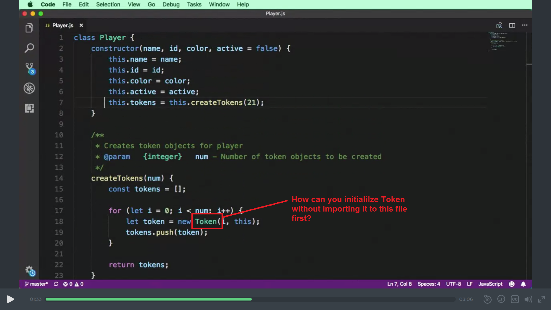Open the Spaces: 4 indentation selector
This screenshot has width=551, height=310.
(x=429, y=284)
